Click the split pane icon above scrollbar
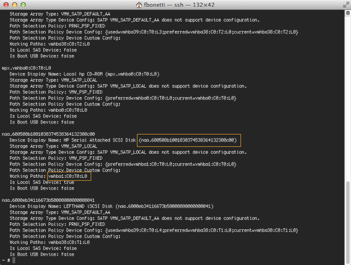The height and width of the screenshot is (265, 351). pyautogui.click(x=348, y=13)
